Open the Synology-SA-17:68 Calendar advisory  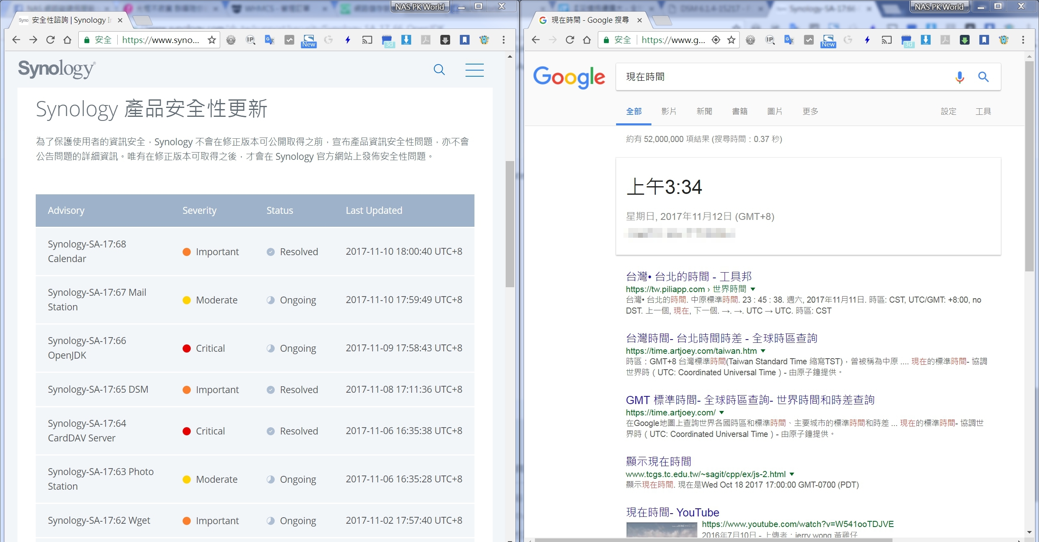click(87, 252)
